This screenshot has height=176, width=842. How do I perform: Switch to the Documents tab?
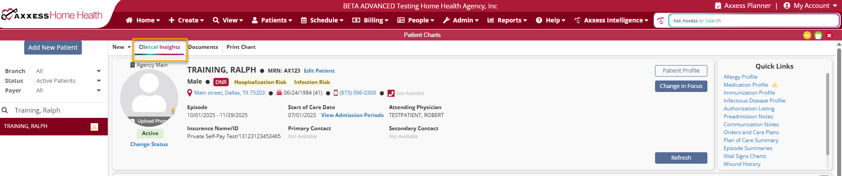pyautogui.click(x=203, y=47)
